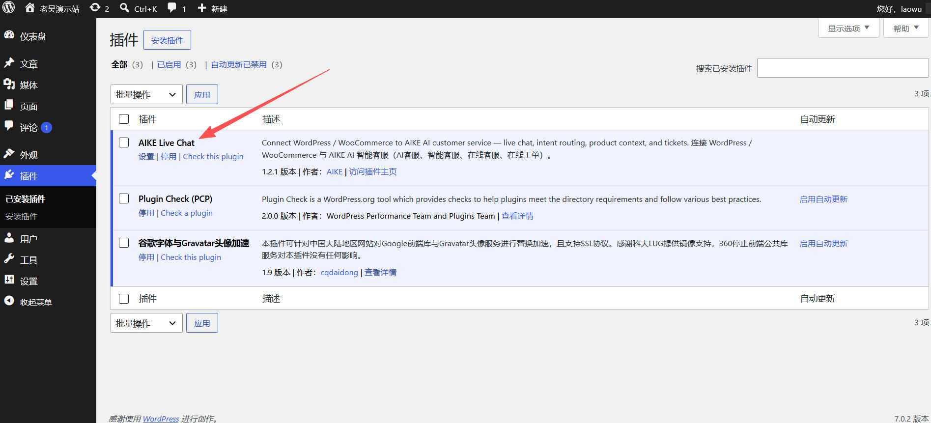The image size is (931, 423).
Task: Open the WordPress logo menu
Action: (9, 8)
